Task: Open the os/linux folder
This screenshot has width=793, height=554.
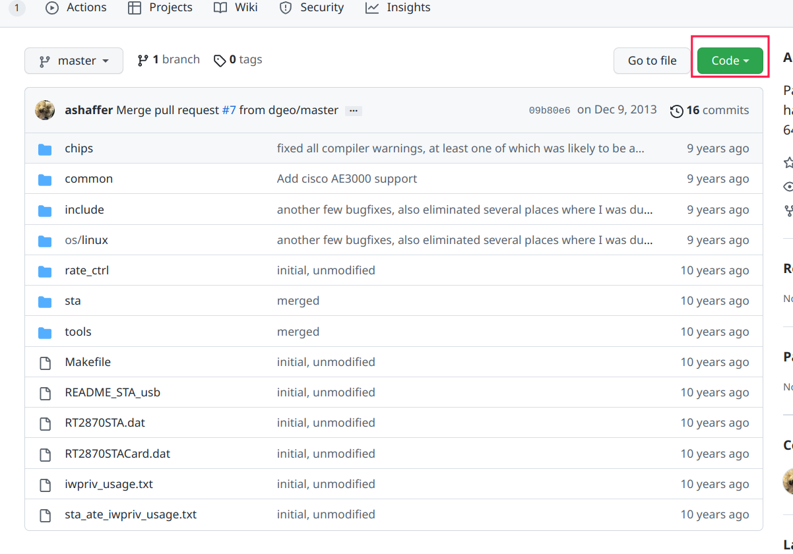Action: pyautogui.click(x=86, y=240)
